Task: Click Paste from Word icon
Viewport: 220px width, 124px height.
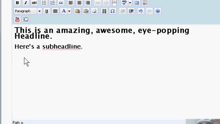Action: point(86,11)
